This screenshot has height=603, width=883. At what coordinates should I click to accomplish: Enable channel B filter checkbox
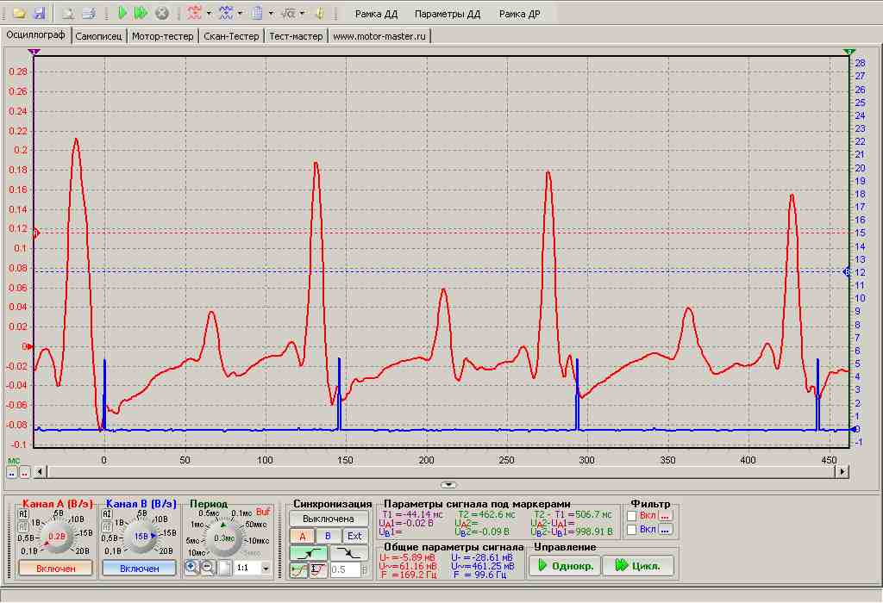pos(632,529)
